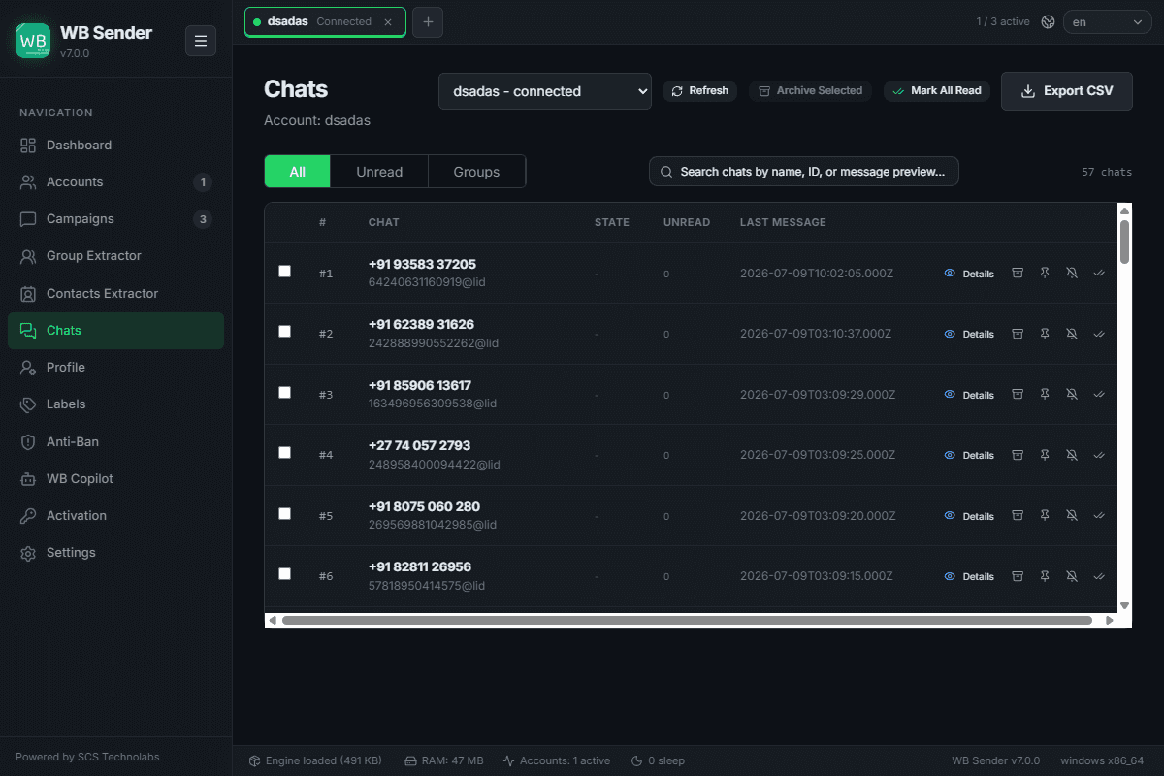Archive the +91 82811 26956 chat

pos(1018,576)
